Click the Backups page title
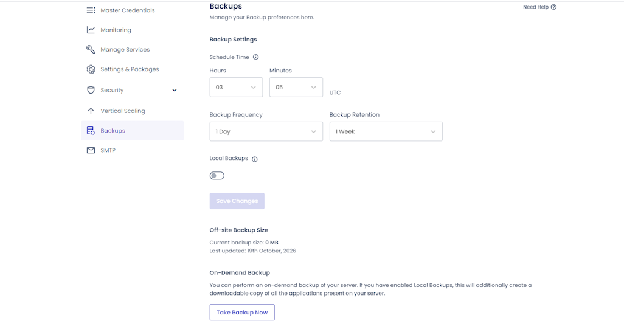 pos(226,6)
